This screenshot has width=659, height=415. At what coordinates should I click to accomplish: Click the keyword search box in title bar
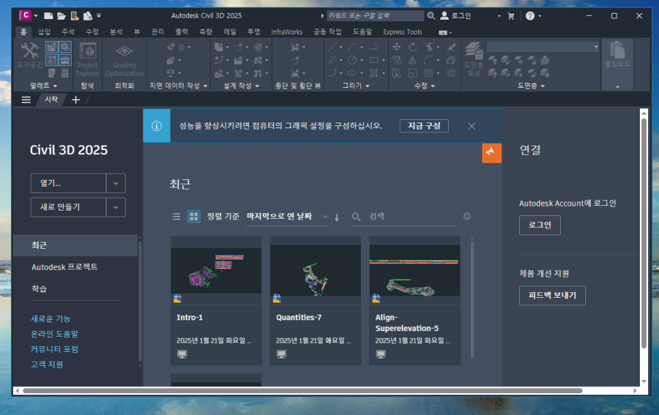375,16
